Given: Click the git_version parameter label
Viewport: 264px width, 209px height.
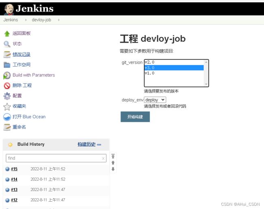Looking at the screenshot, I should point(132,62).
